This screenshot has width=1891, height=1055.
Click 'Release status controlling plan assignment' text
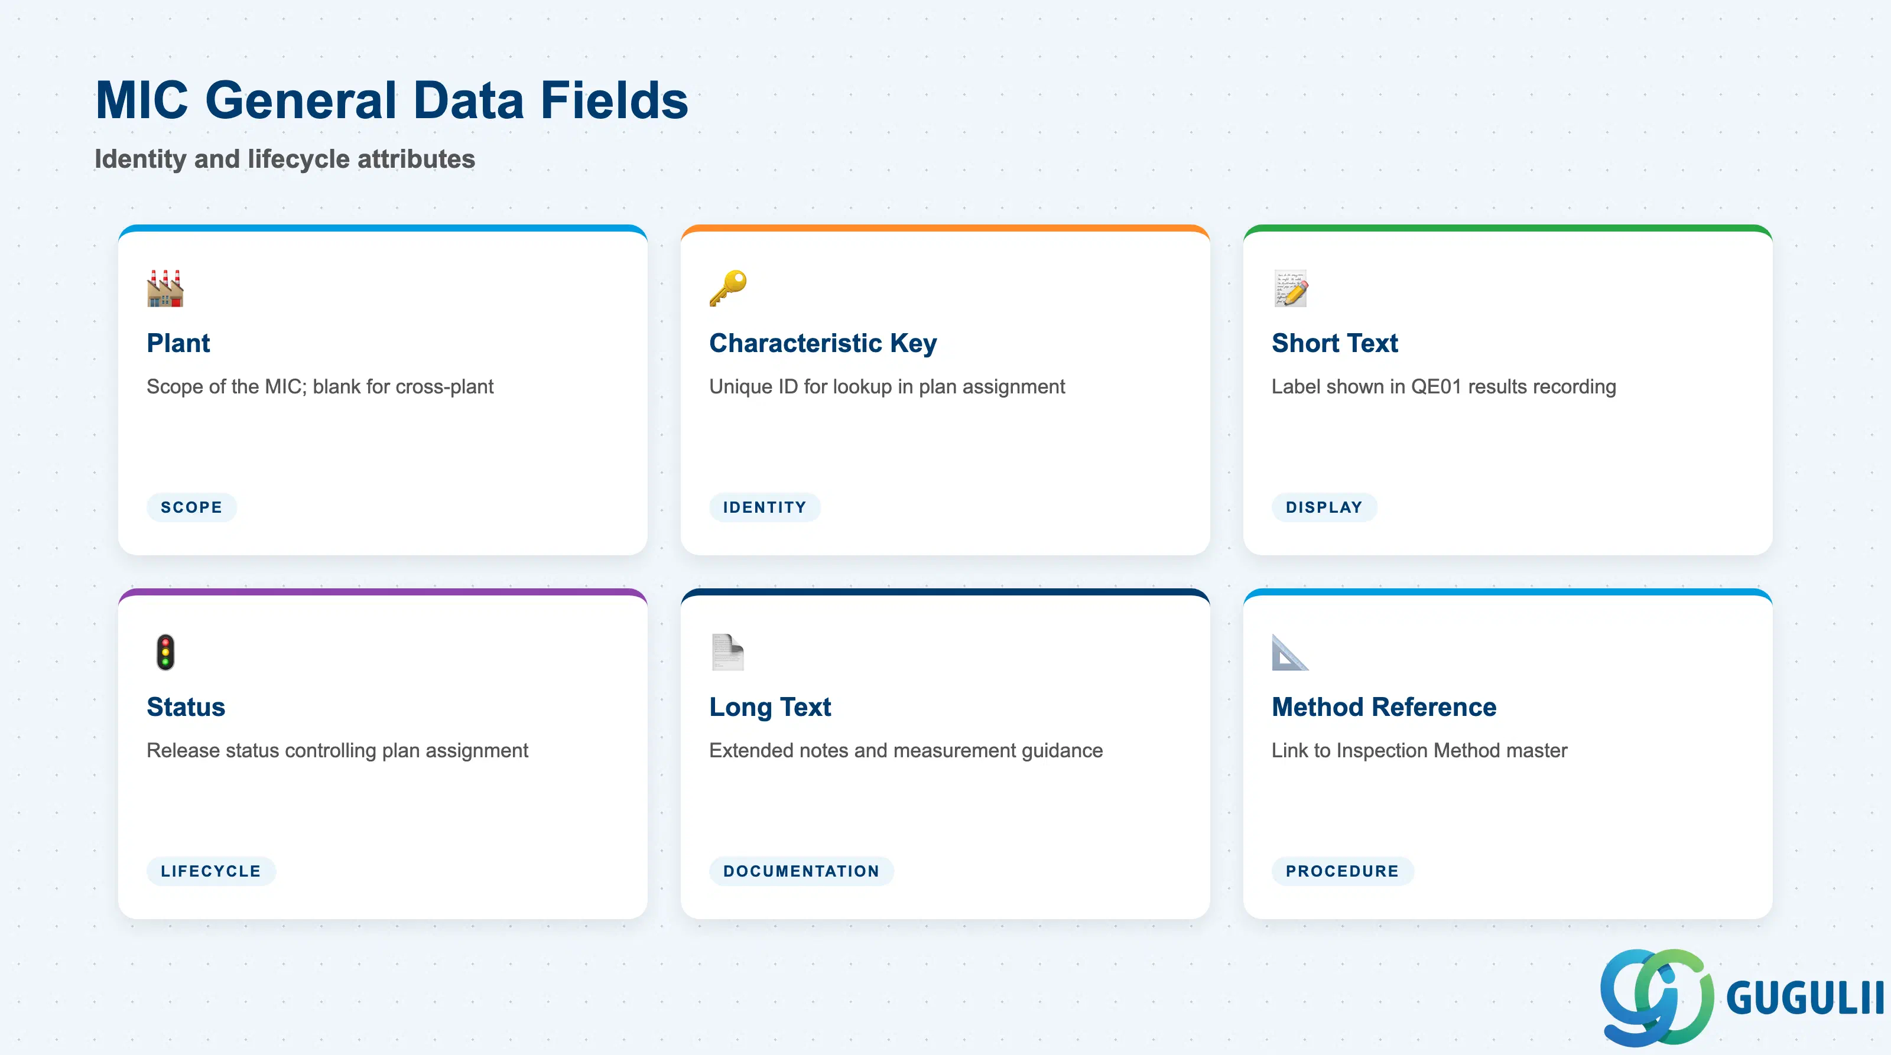[337, 751]
